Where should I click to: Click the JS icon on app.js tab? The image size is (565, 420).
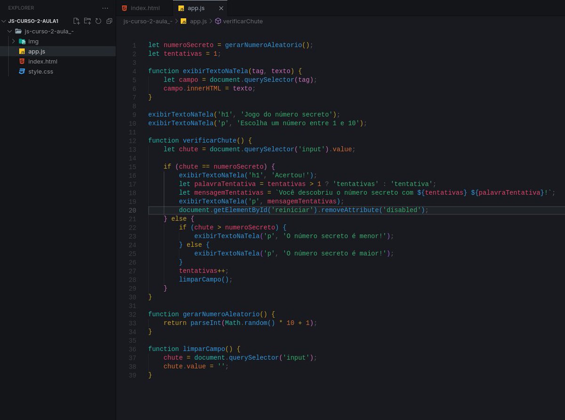pyautogui.click(x=181, y=8)
